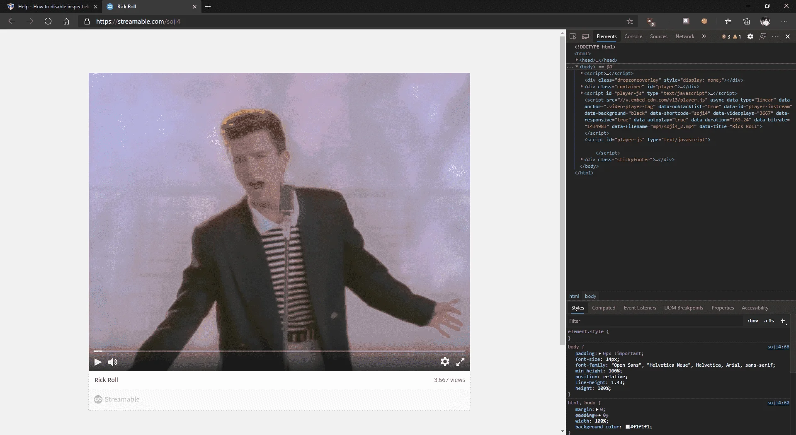Expand the first player-js script node
Image resolution: width=796 pixels, height=435 pixels.
(582, 93)
